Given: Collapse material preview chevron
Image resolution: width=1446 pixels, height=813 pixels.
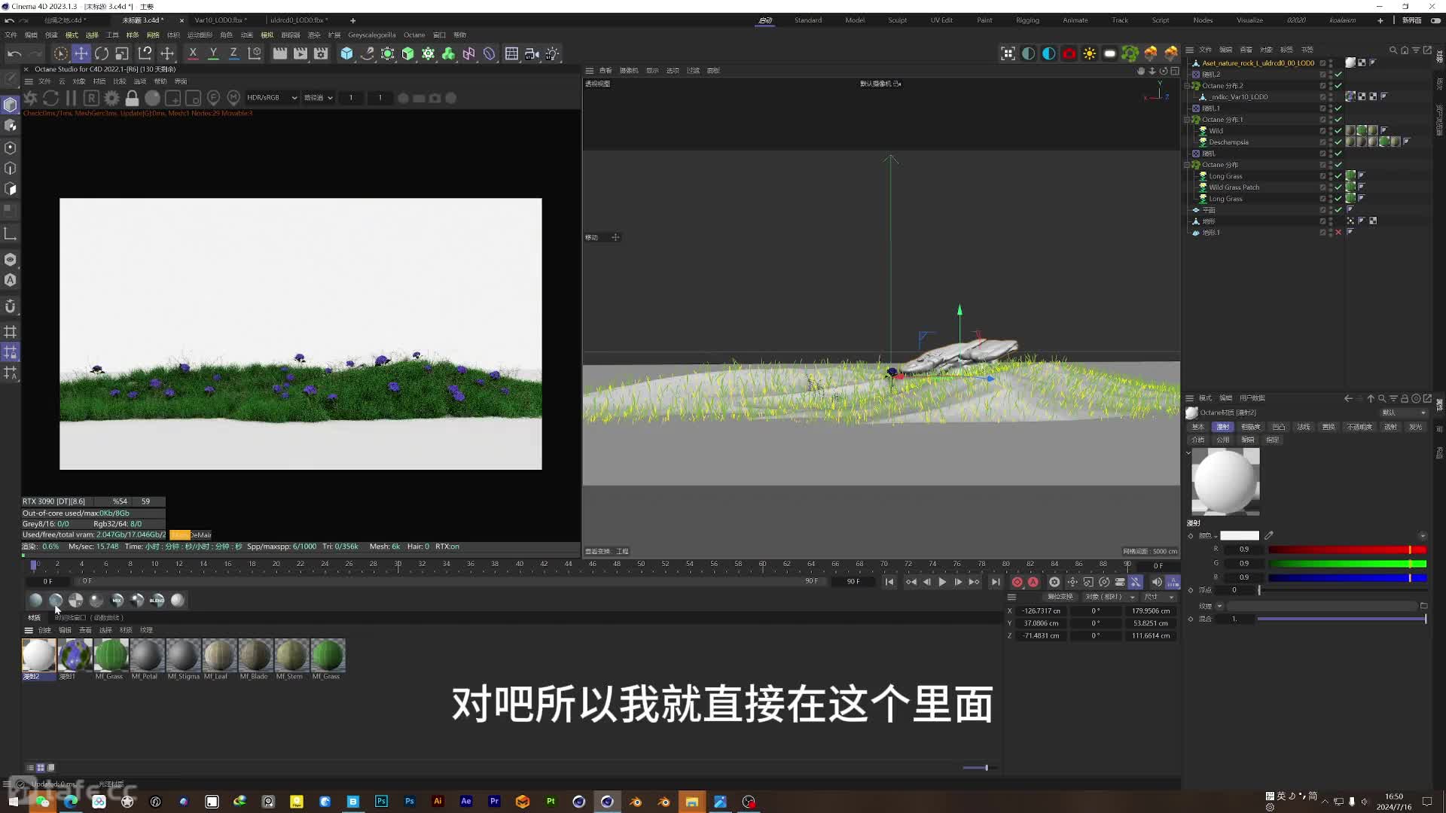Looking at the screenshot, I should coord(1188,453).
